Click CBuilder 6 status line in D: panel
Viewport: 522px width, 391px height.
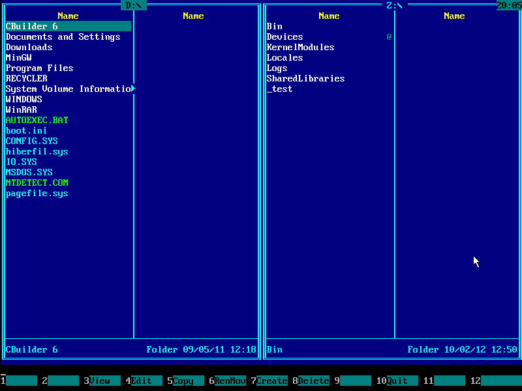(x=31, y=349)
